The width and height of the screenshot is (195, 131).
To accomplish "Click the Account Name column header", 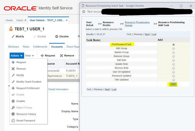I will coord(73,64).
